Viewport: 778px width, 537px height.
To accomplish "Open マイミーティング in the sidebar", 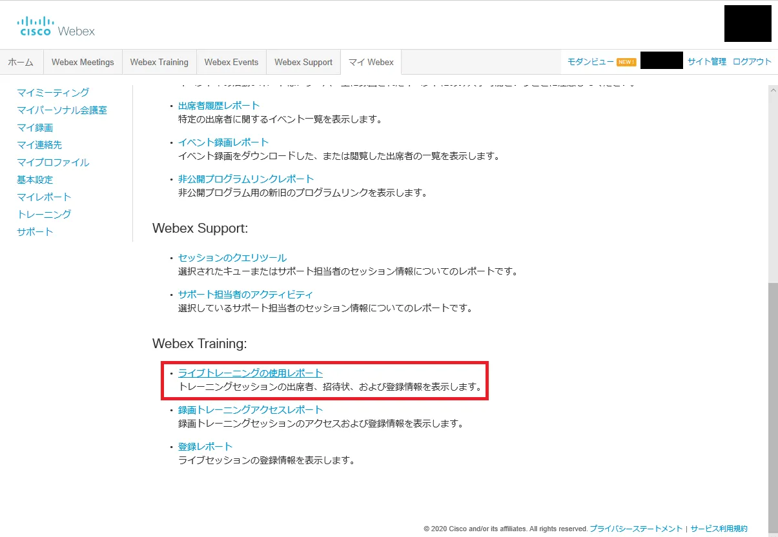I will [x=53, y=93].
